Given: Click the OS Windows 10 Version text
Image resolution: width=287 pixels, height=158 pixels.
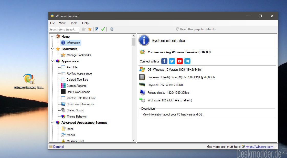Looking at the screenshot, I should click(174, 70).
